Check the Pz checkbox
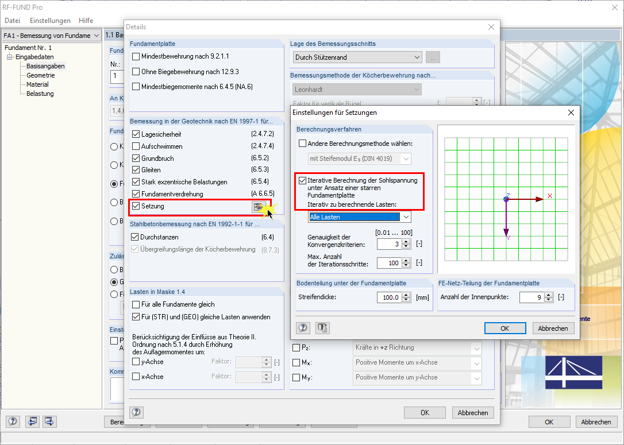The image size is (624, 445). [x=296, y=347]
